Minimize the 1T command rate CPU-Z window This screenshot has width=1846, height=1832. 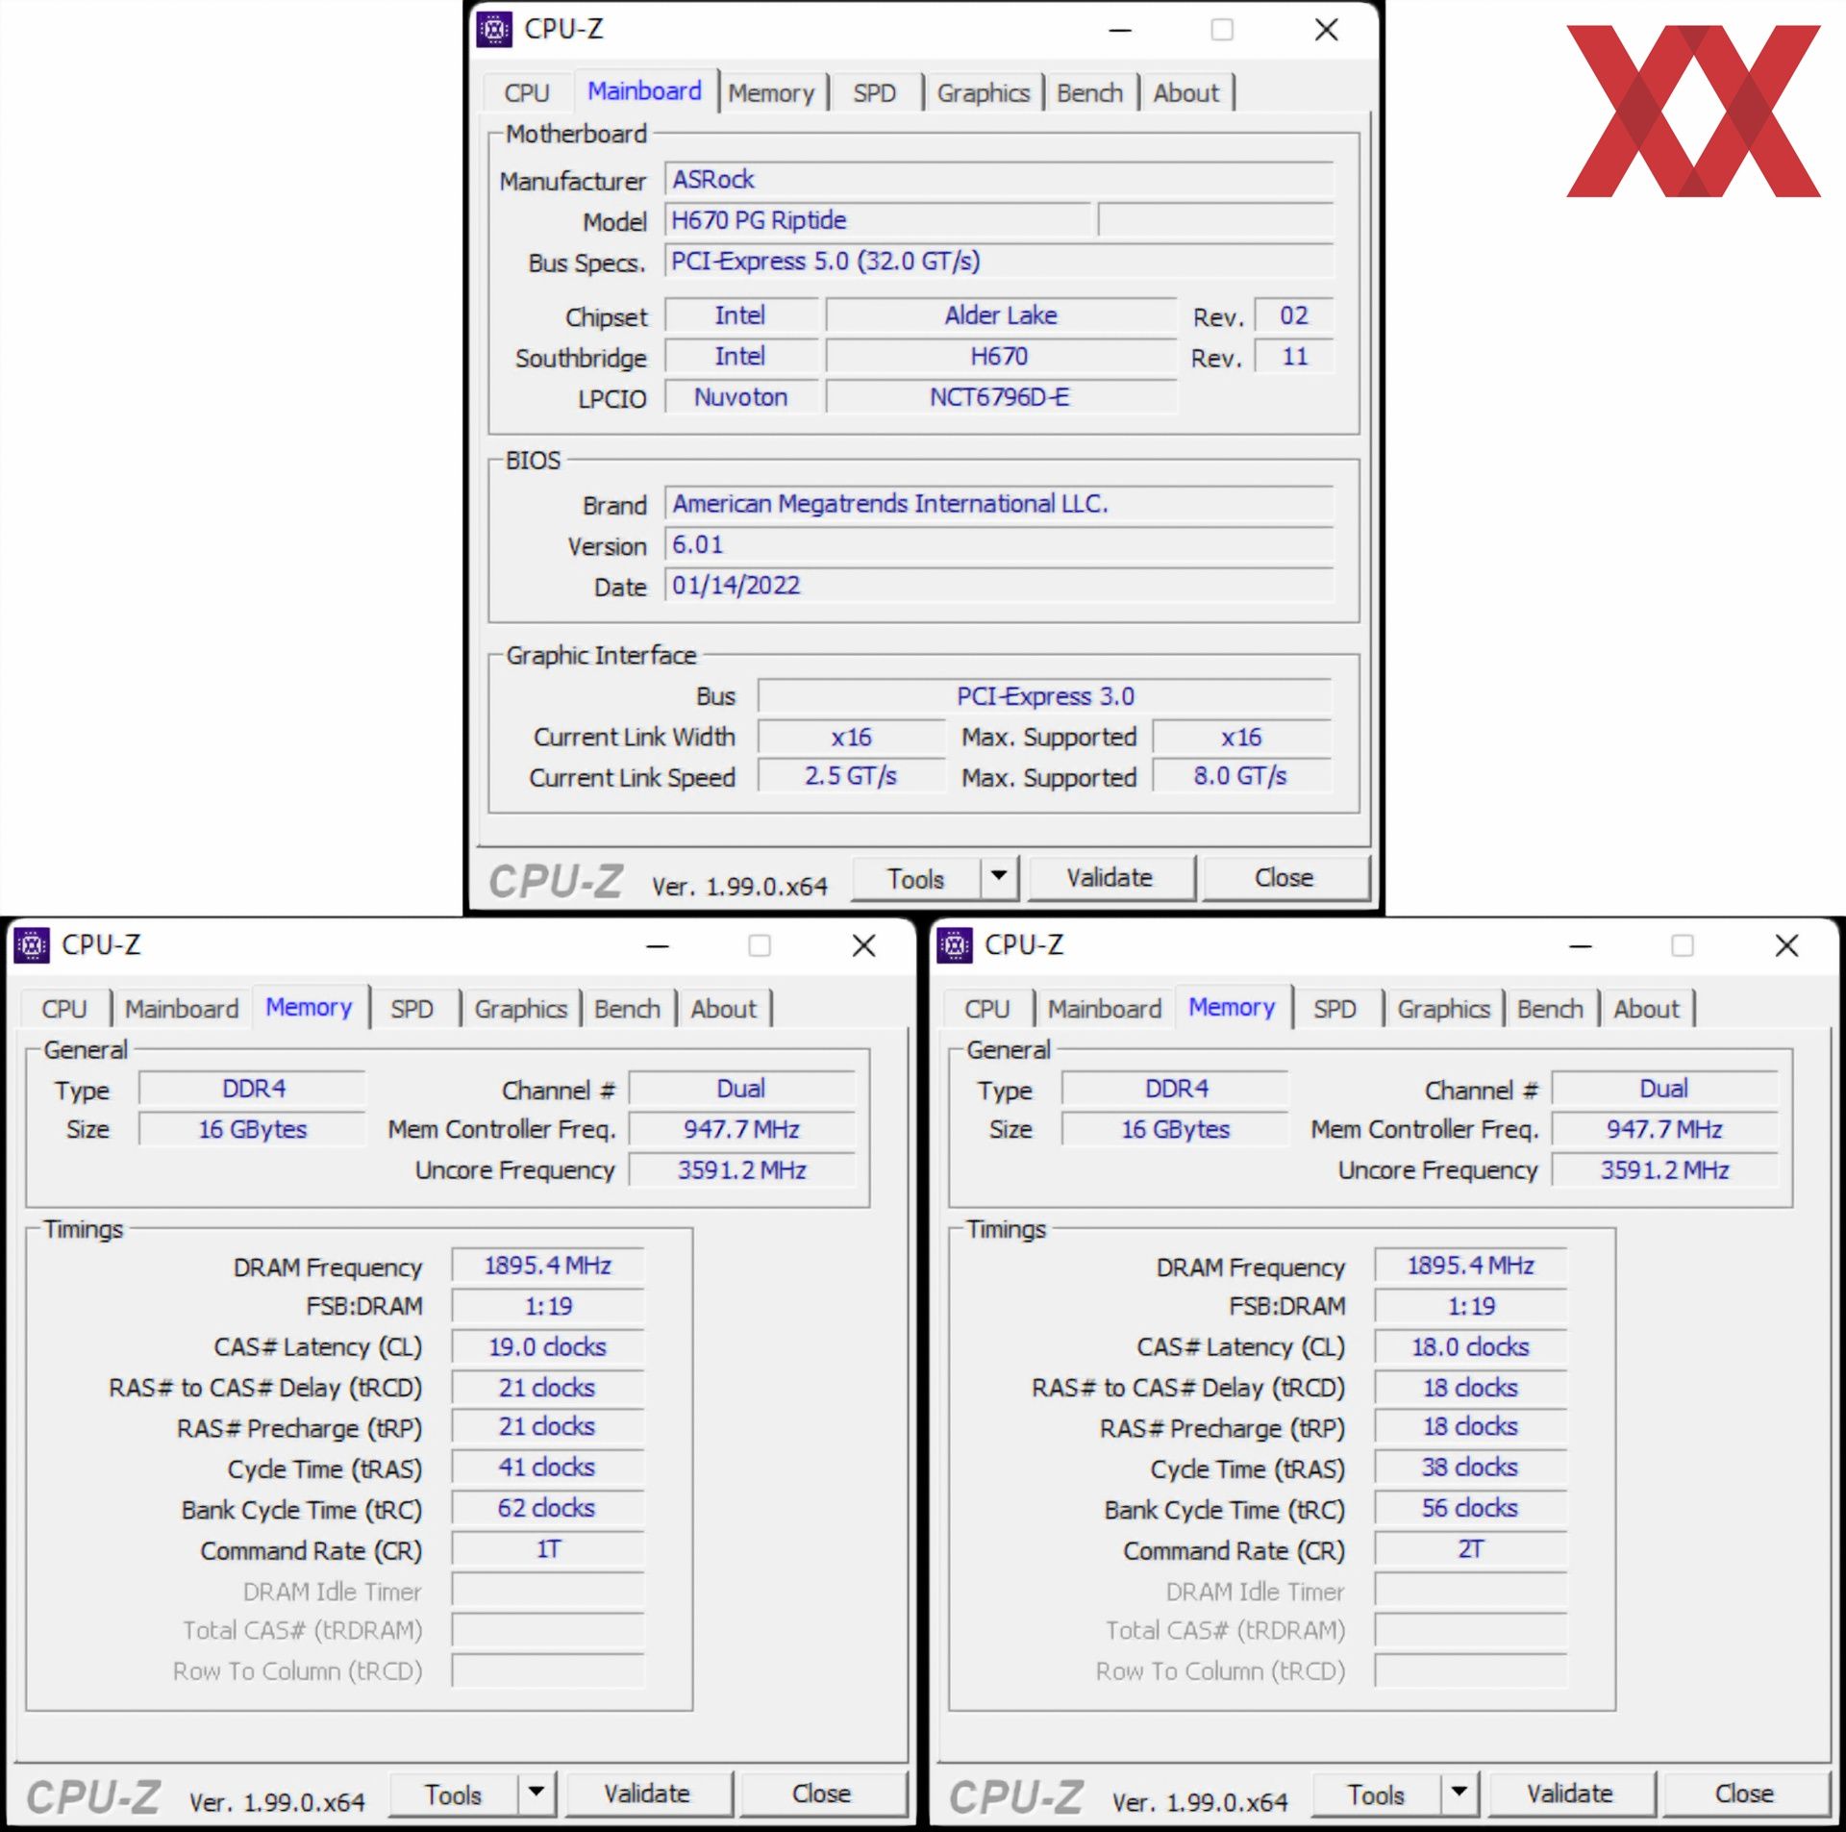[x=658, y=946]
